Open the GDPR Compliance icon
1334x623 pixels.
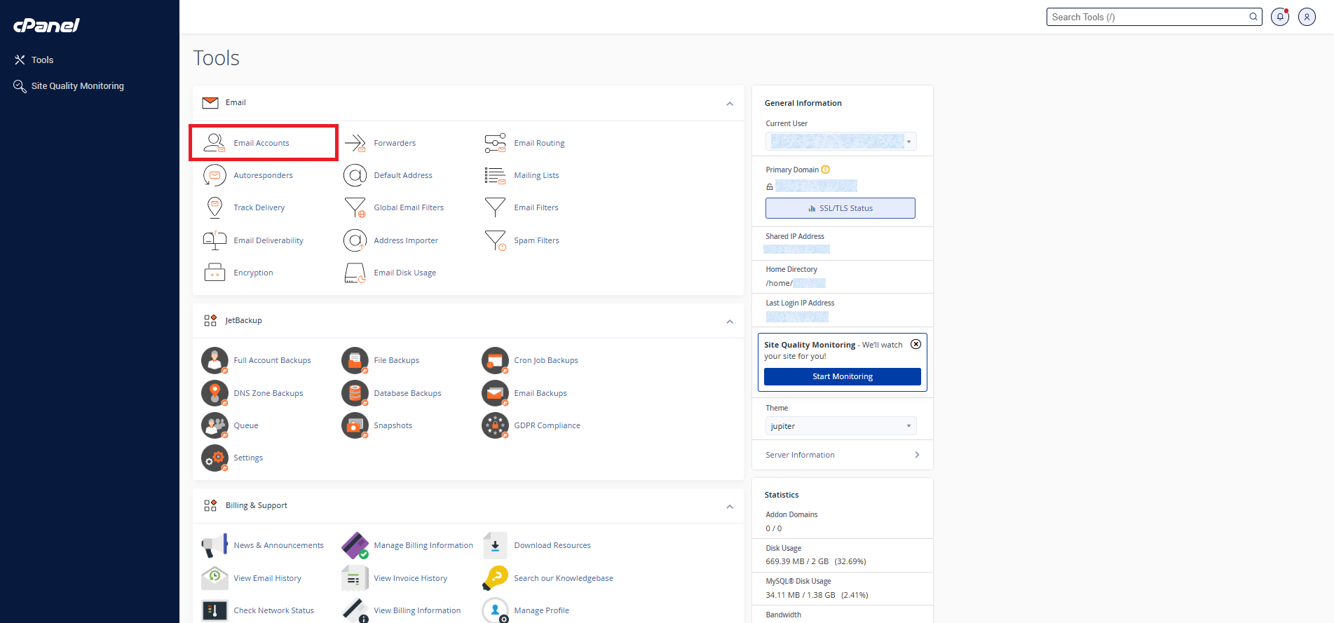click(495, 425)
